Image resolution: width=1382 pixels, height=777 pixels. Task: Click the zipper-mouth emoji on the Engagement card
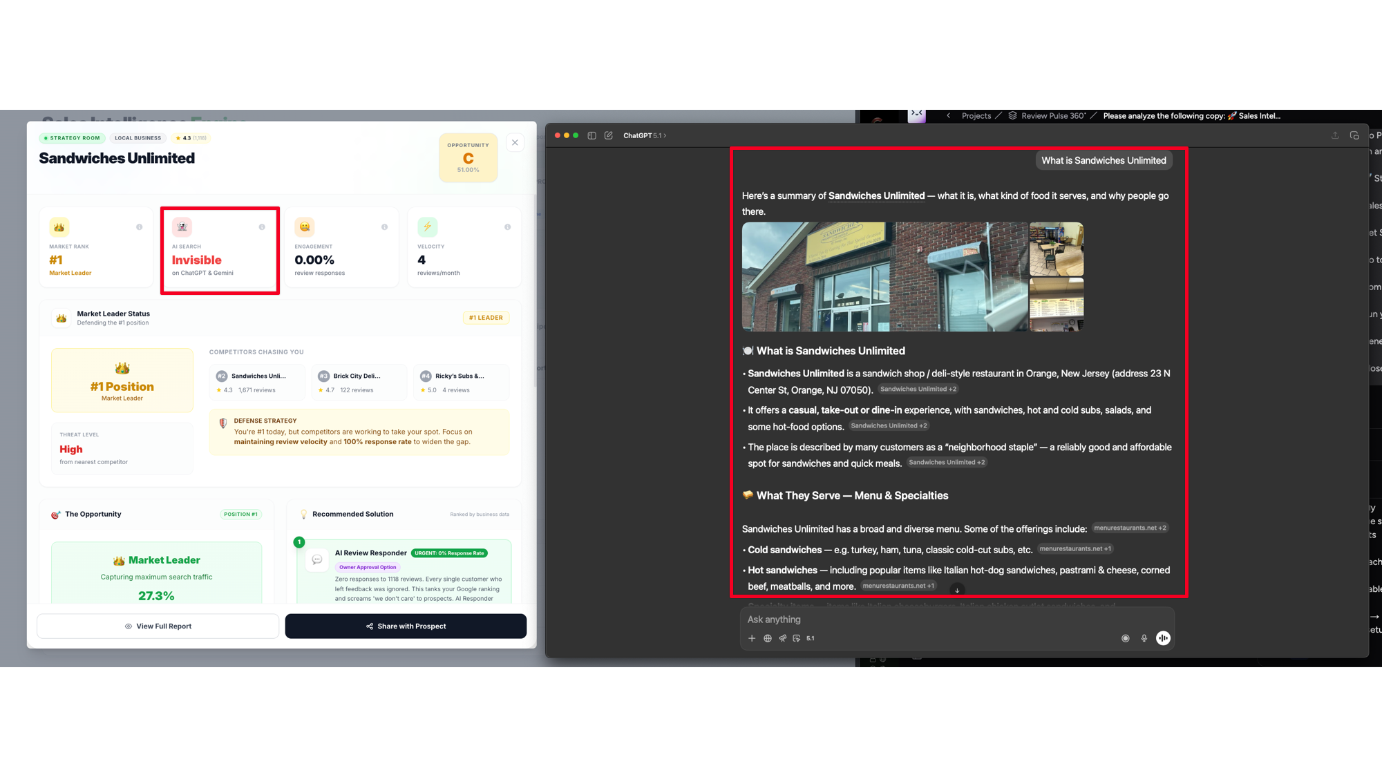click(305, 227)
